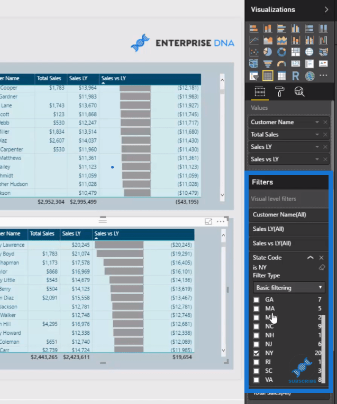The width and height of the screenshot is (337, 404).
Task: Expand the Sales vs LY(All) filter card
Action: (288, 243)
